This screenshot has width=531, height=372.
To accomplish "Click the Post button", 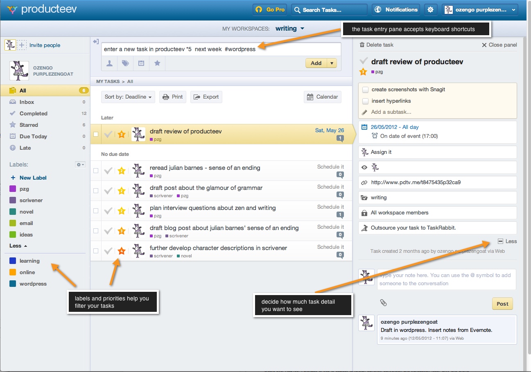I will pos(502,304).
